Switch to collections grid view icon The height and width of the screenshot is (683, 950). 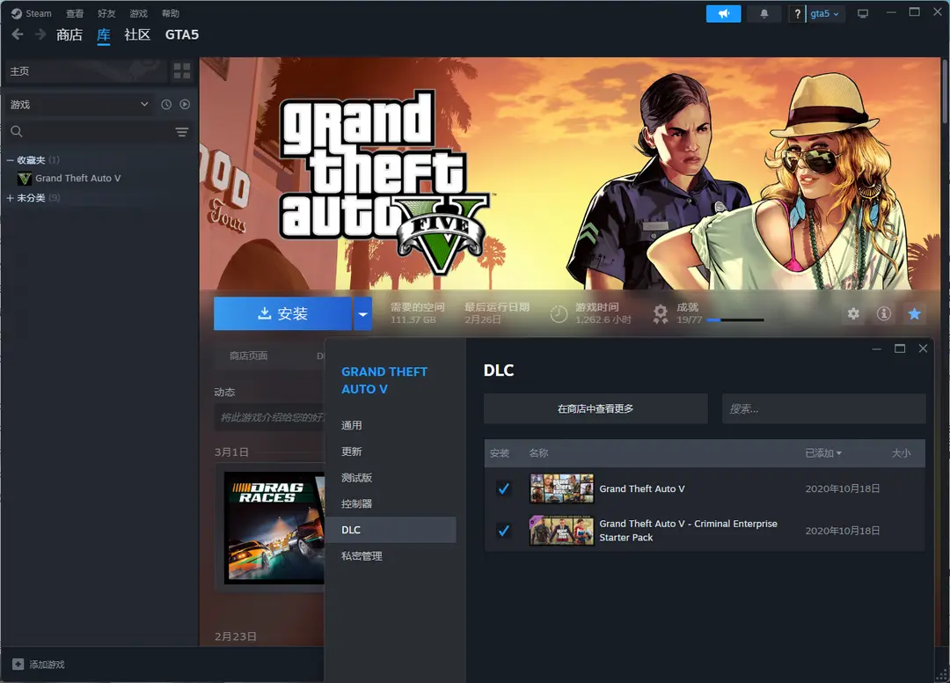182,71
